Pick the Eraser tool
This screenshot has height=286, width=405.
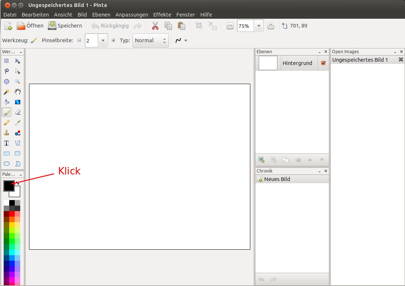coord(17,112)
